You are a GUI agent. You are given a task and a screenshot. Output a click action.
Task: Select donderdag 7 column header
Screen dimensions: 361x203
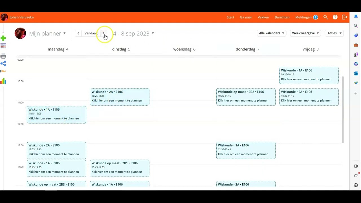[x=248, y=49]
